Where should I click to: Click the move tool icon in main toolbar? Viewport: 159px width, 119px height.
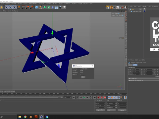1,7
